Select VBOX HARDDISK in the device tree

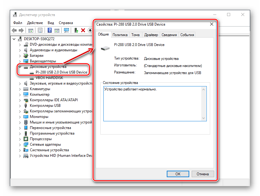(x=49, y=78)
